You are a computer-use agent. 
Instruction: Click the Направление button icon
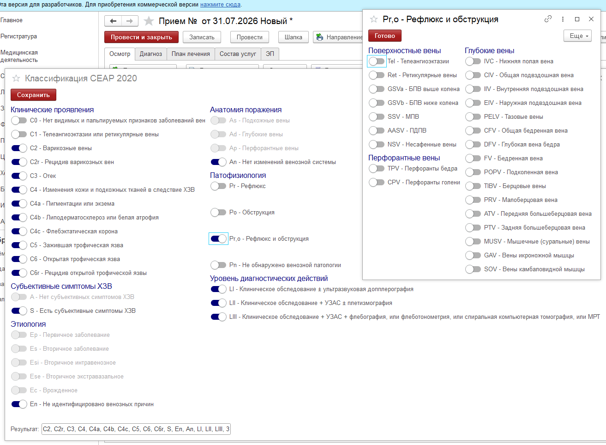[x=319, y=37]
